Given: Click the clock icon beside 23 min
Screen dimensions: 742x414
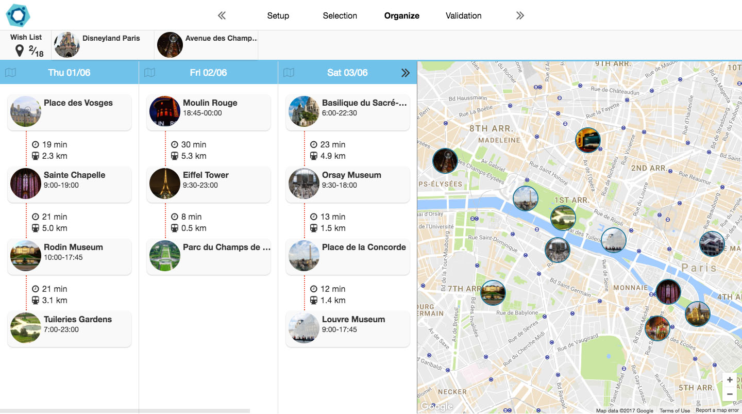Looking at the screenshot, I should (x=314, y=145).
